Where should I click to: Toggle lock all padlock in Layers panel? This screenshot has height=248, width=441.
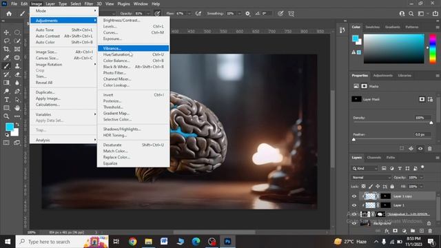tap(392, 187)
